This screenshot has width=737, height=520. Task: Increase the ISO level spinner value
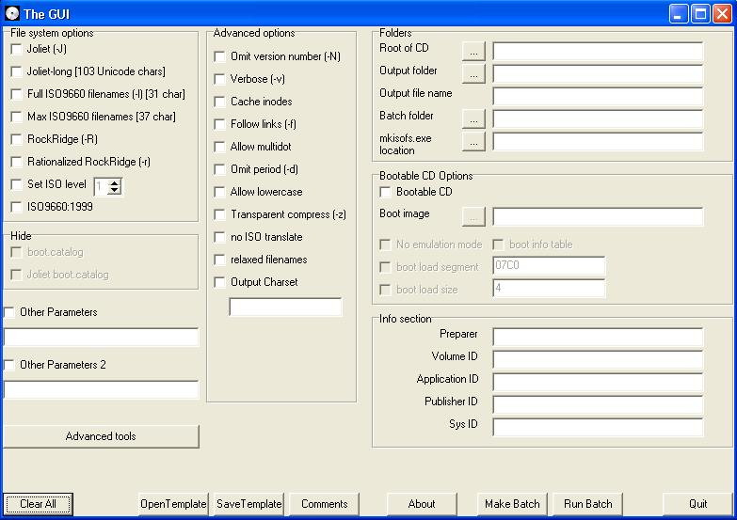point(114,181)
